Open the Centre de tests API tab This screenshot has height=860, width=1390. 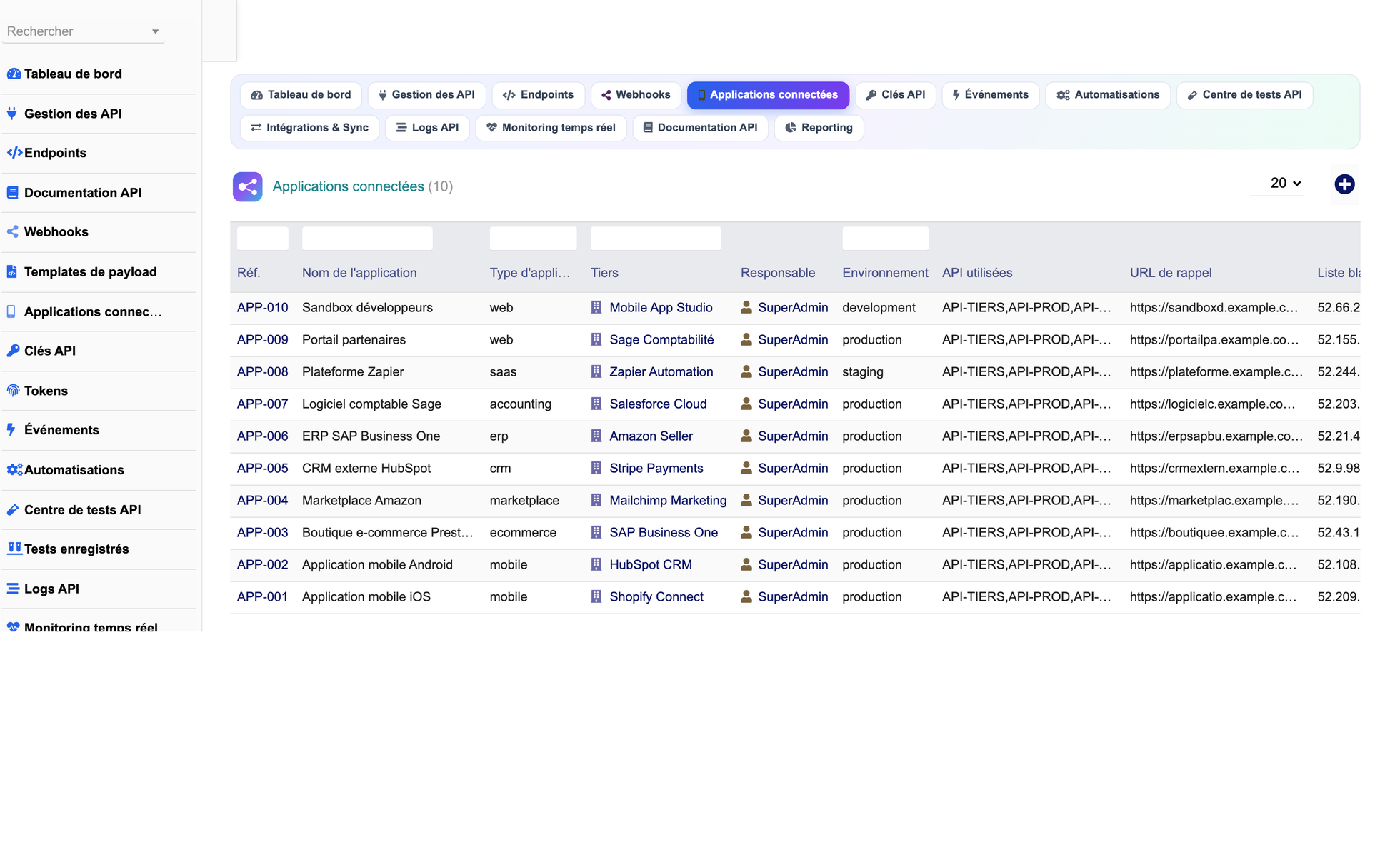tap(1244, 95)
